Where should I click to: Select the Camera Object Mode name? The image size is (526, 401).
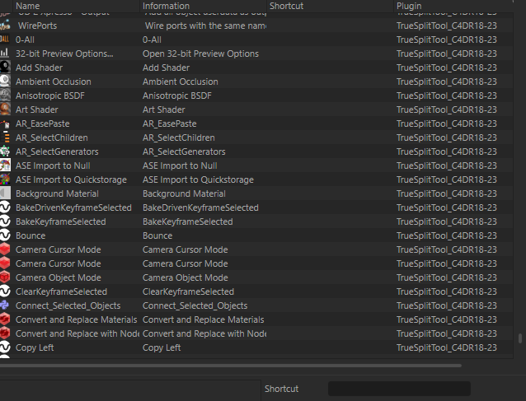pos(58,277)
